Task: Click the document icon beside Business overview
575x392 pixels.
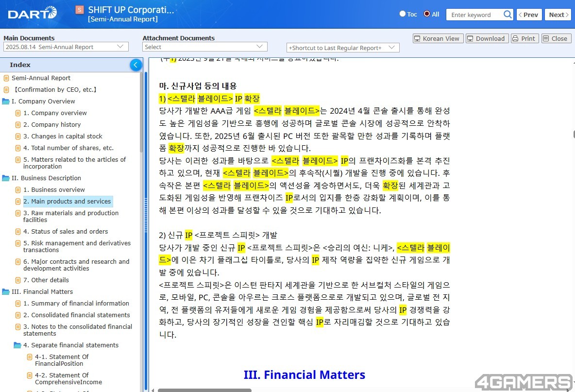Action: point(18,190)
